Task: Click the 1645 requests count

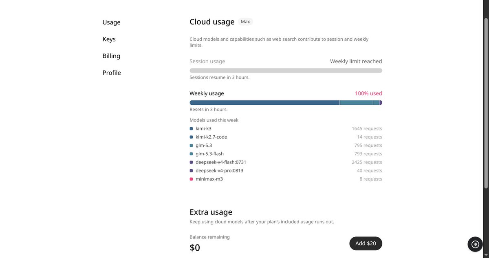Action: pyautogui.click(x=367, y=128)
